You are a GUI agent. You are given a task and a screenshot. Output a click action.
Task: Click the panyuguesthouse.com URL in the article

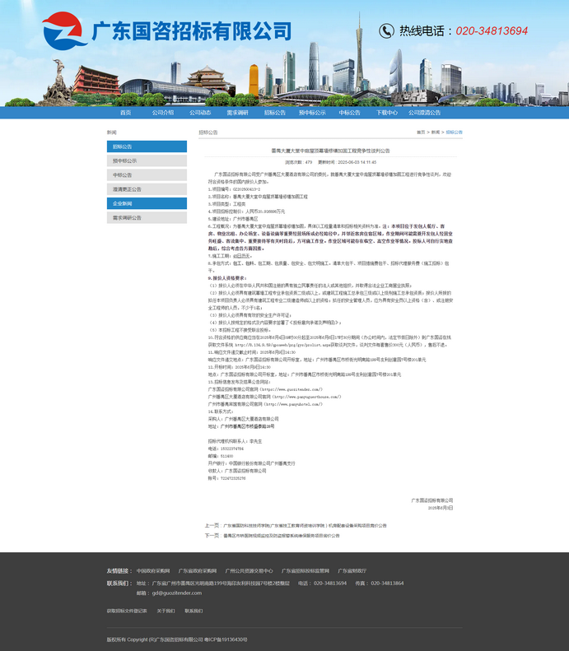[307, 397]
